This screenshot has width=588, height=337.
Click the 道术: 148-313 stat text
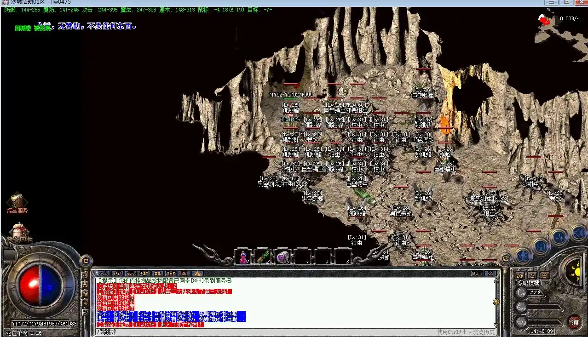coord(177,10)
